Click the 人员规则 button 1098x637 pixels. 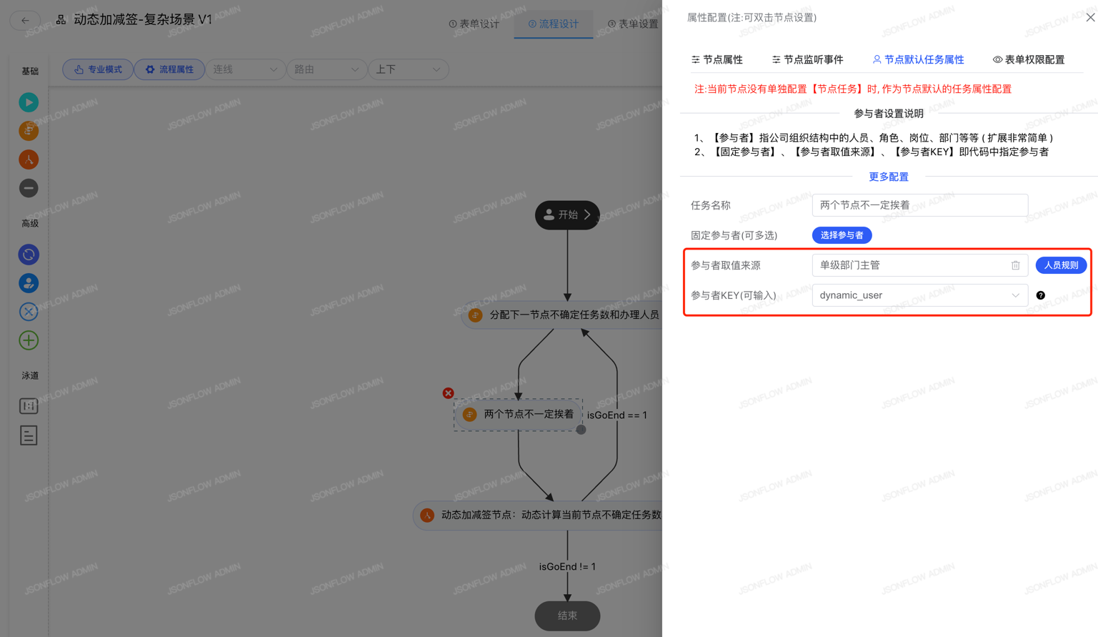click(x=1061, y=265)
